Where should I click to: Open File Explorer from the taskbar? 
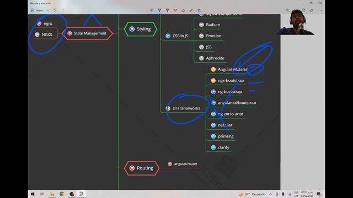(52, 194)
